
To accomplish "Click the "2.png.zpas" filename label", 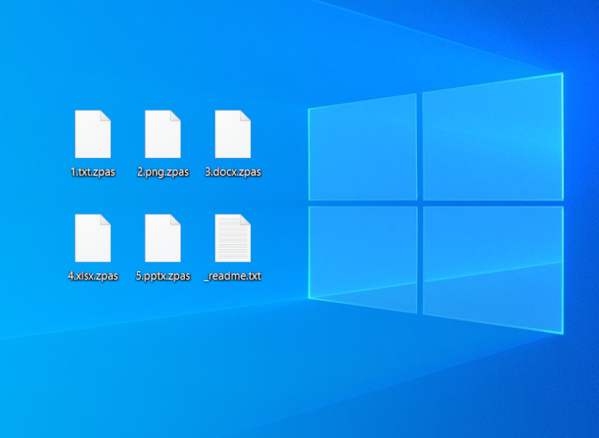I will pyautogui.click(x=162, y=172).
